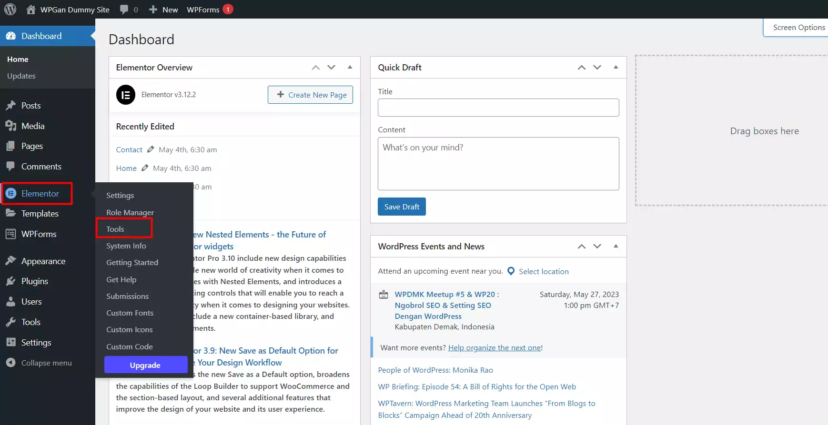Move Elementor Overview box up
Viewport: 828px width, 425px height.
coord(316,68)
